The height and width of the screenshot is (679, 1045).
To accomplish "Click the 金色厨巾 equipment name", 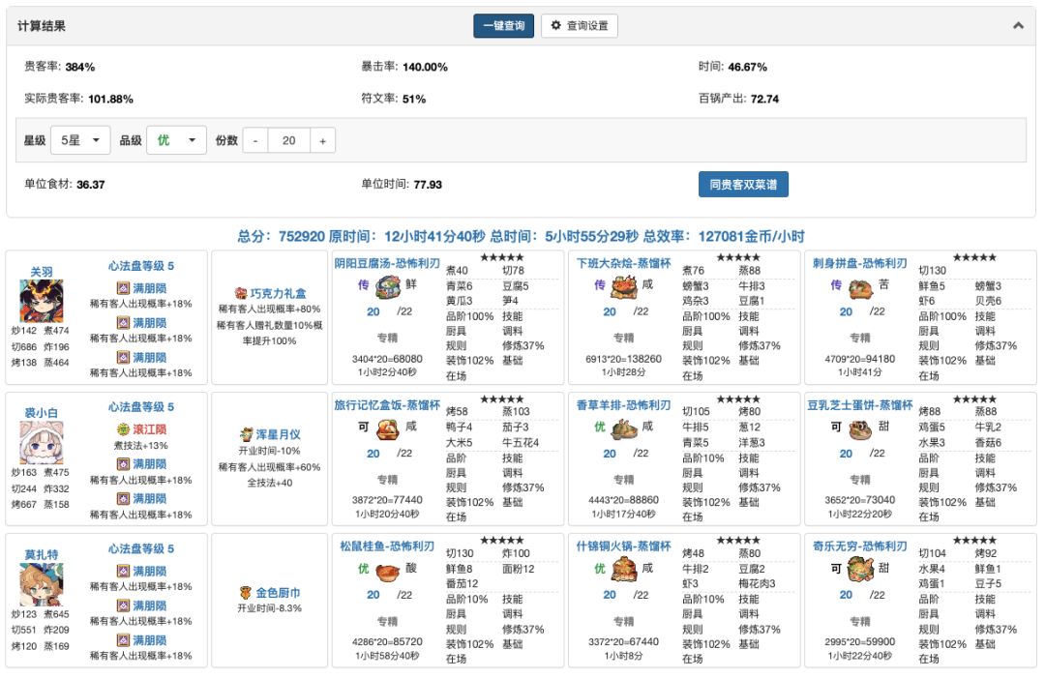I will point(278,592).
